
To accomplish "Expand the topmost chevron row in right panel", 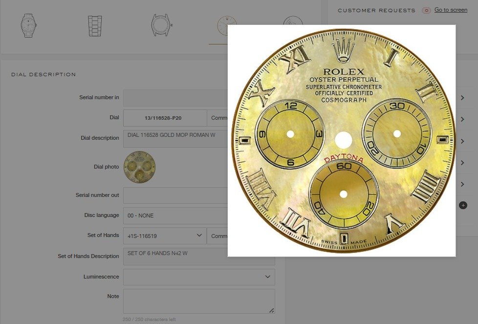I will coord(462,98).
